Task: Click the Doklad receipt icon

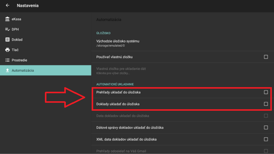Action: click(x=7, y=40)
